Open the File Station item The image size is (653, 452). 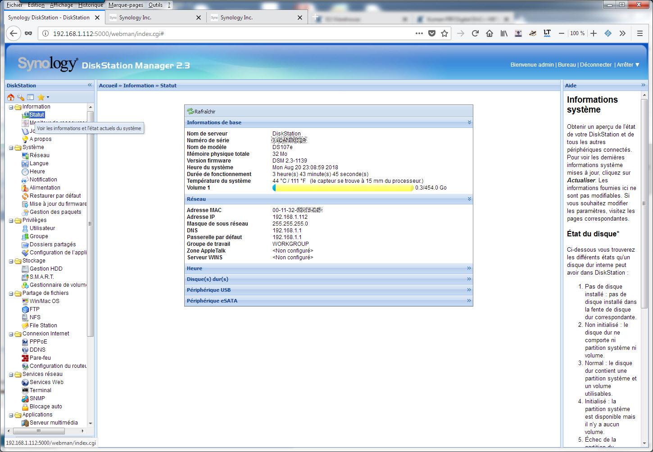pos(43,325)
